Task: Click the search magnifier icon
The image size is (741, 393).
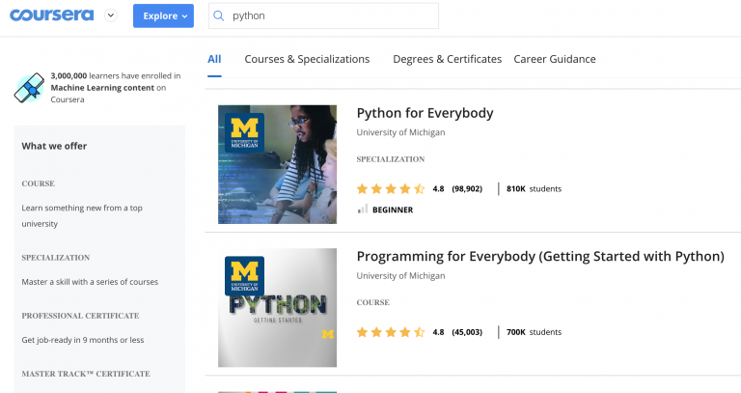Action: click(219, 15)
